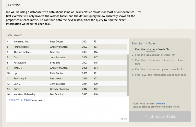Viewport: 196px width, 127px height.
Task: Click inside the SQL query editor
Action: click(68, 109)
